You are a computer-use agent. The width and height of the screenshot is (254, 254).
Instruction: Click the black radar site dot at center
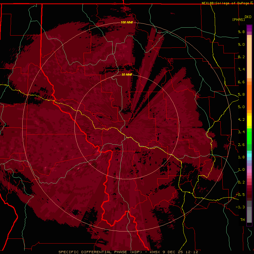tap(127, 127)
